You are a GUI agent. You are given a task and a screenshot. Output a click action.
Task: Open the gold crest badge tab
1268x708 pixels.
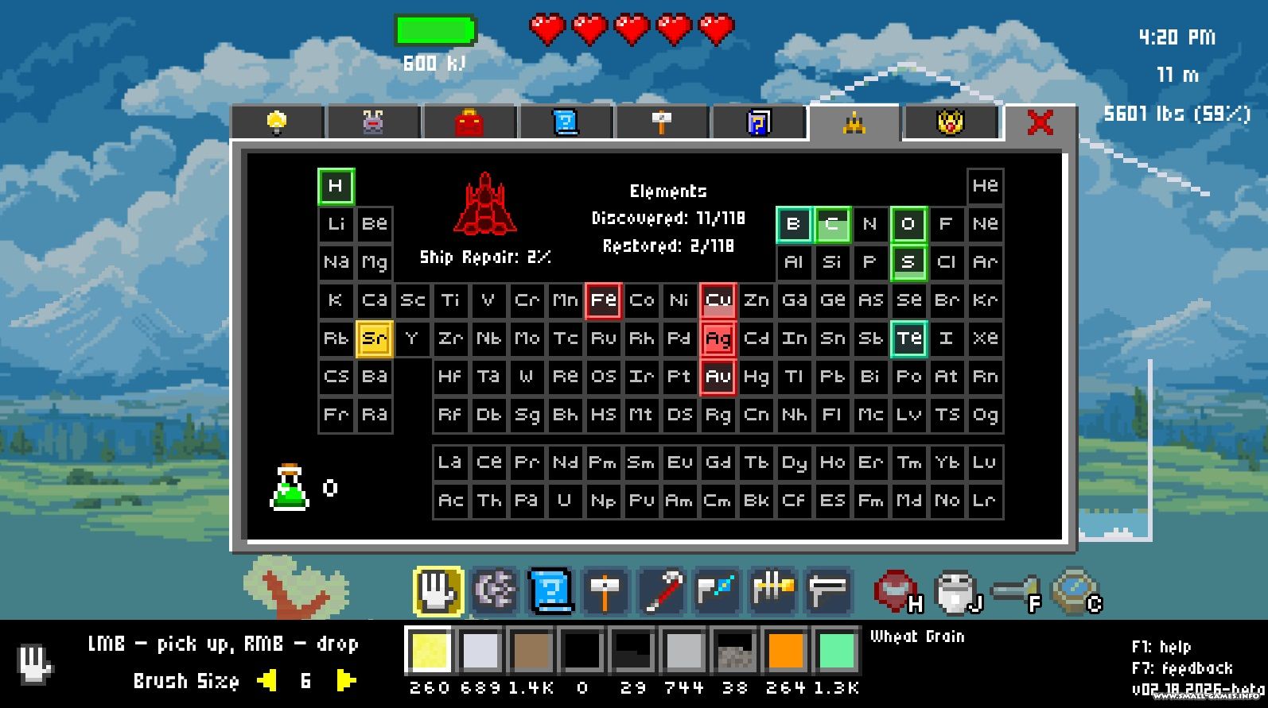(951, 122)
